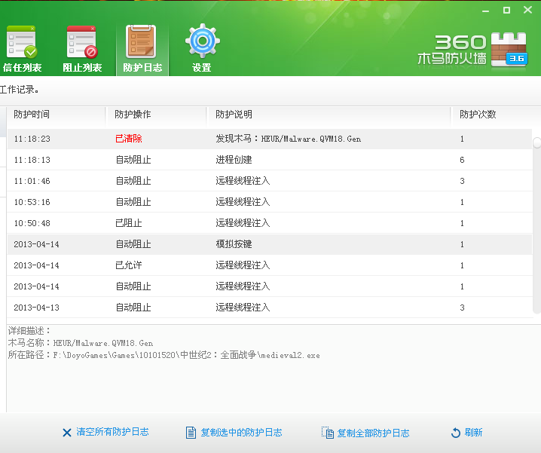Click count 6 in the 11:18:13 row
Viewport: 541px width, 453px height.
pos(462,160)
